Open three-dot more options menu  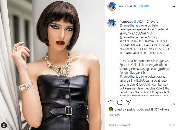173,7
